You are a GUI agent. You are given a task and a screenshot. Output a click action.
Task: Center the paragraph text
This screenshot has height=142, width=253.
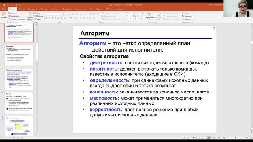click(84, 18)
